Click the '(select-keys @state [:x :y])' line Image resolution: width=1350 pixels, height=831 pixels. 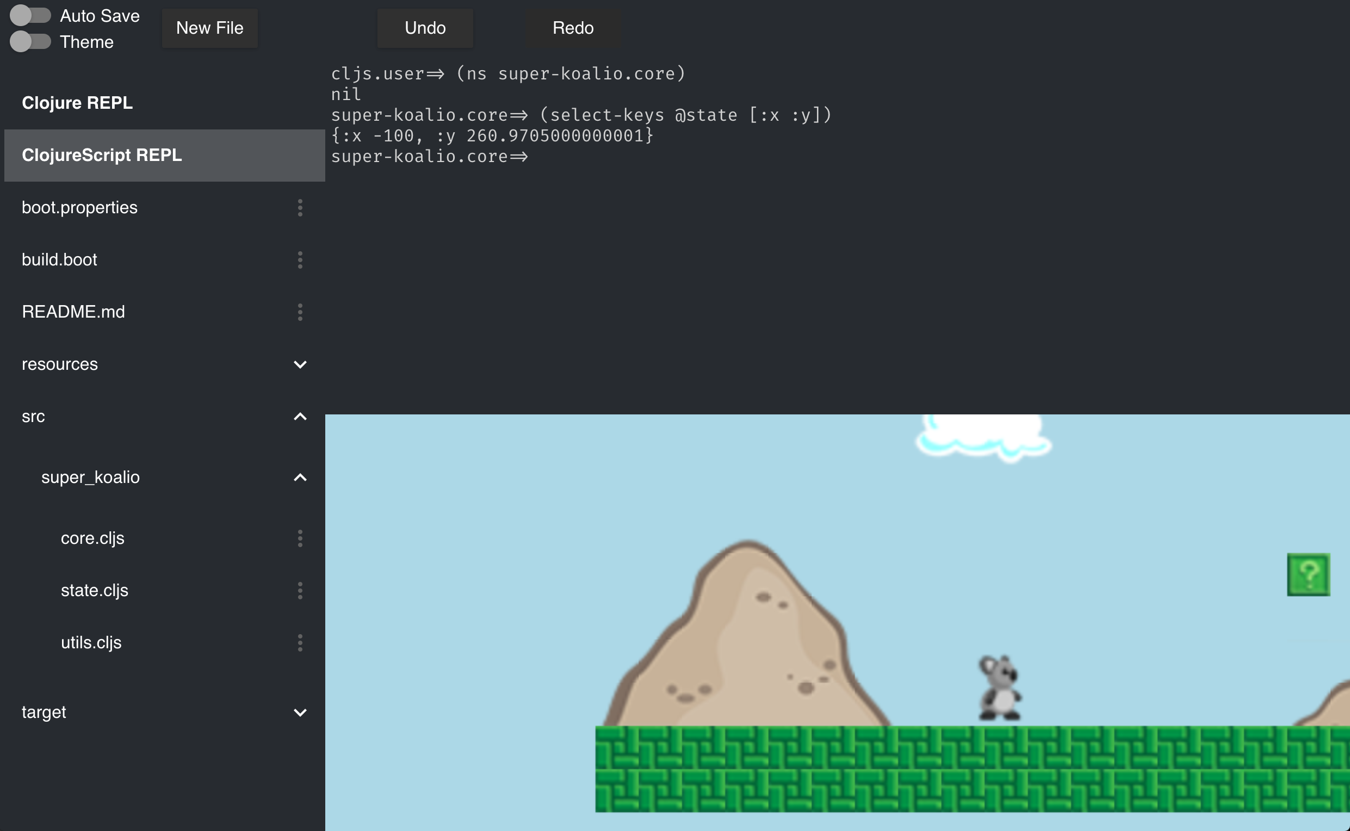point(685,115)
